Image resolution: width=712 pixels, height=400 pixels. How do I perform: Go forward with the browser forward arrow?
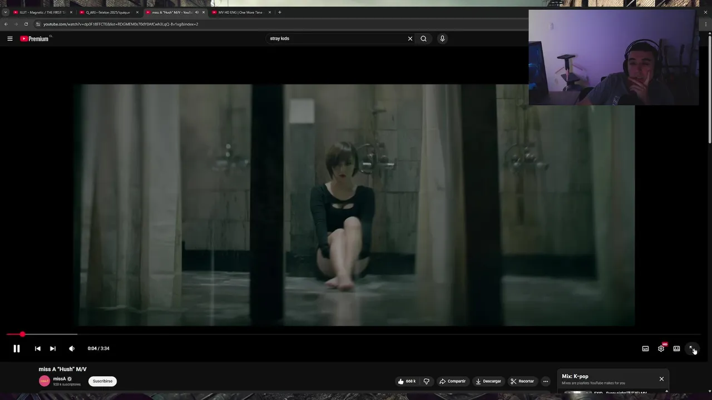pyautogui.click(x=16, y=24)
